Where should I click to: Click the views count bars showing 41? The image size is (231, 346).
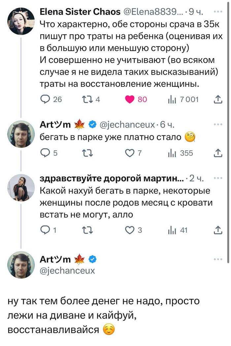tap(170, 226)
